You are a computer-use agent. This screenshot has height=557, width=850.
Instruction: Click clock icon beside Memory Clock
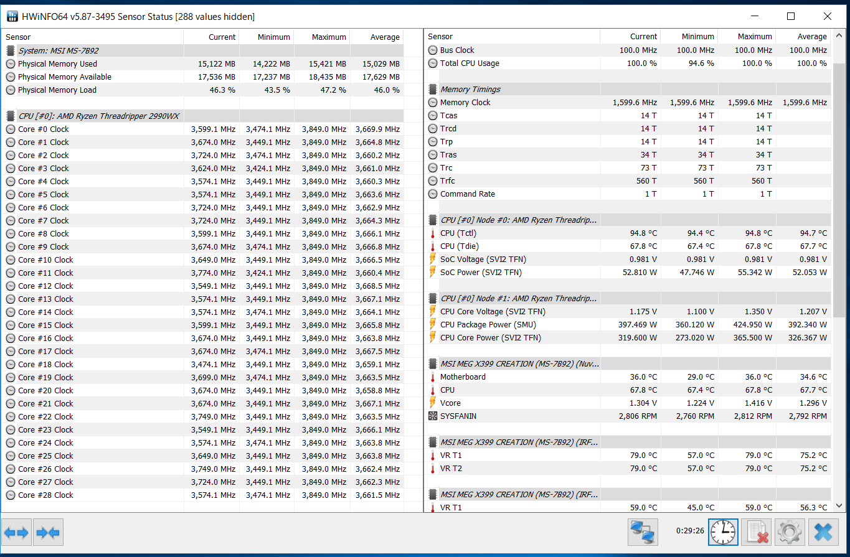433,103
